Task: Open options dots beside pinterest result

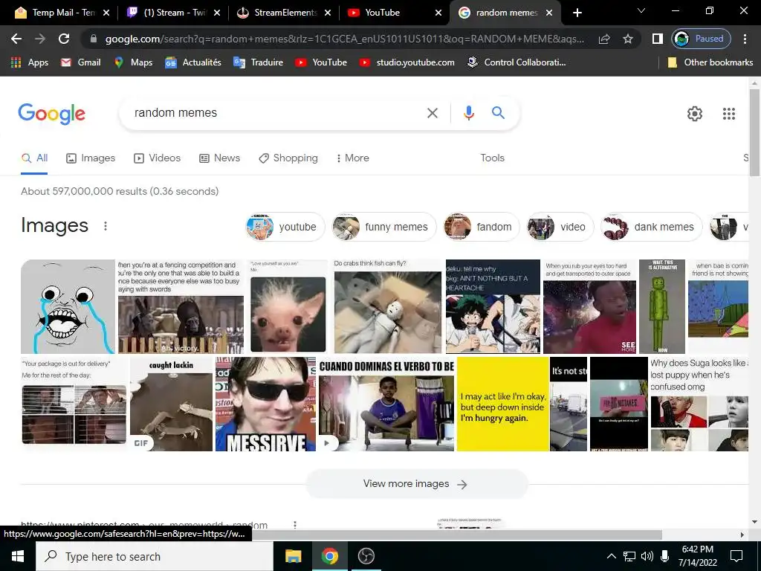Action: coord(294,524)
